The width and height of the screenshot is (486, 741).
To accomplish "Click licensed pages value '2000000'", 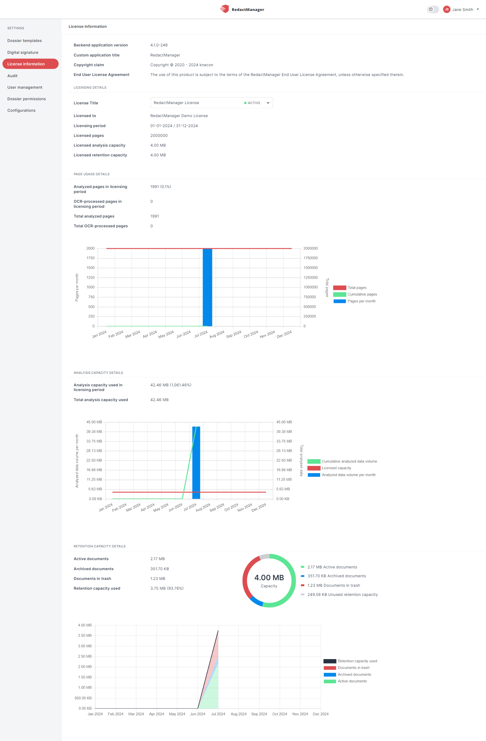I will tap(159, 136).
